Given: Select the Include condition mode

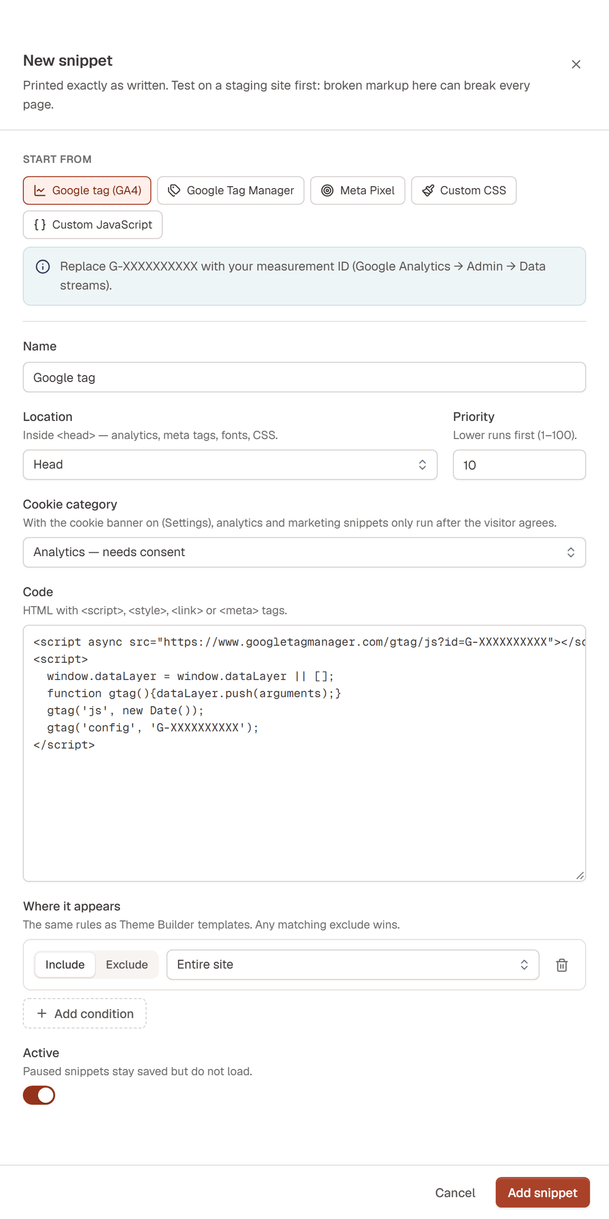Looking at the screenshot, I should click(x=65, y=965).
